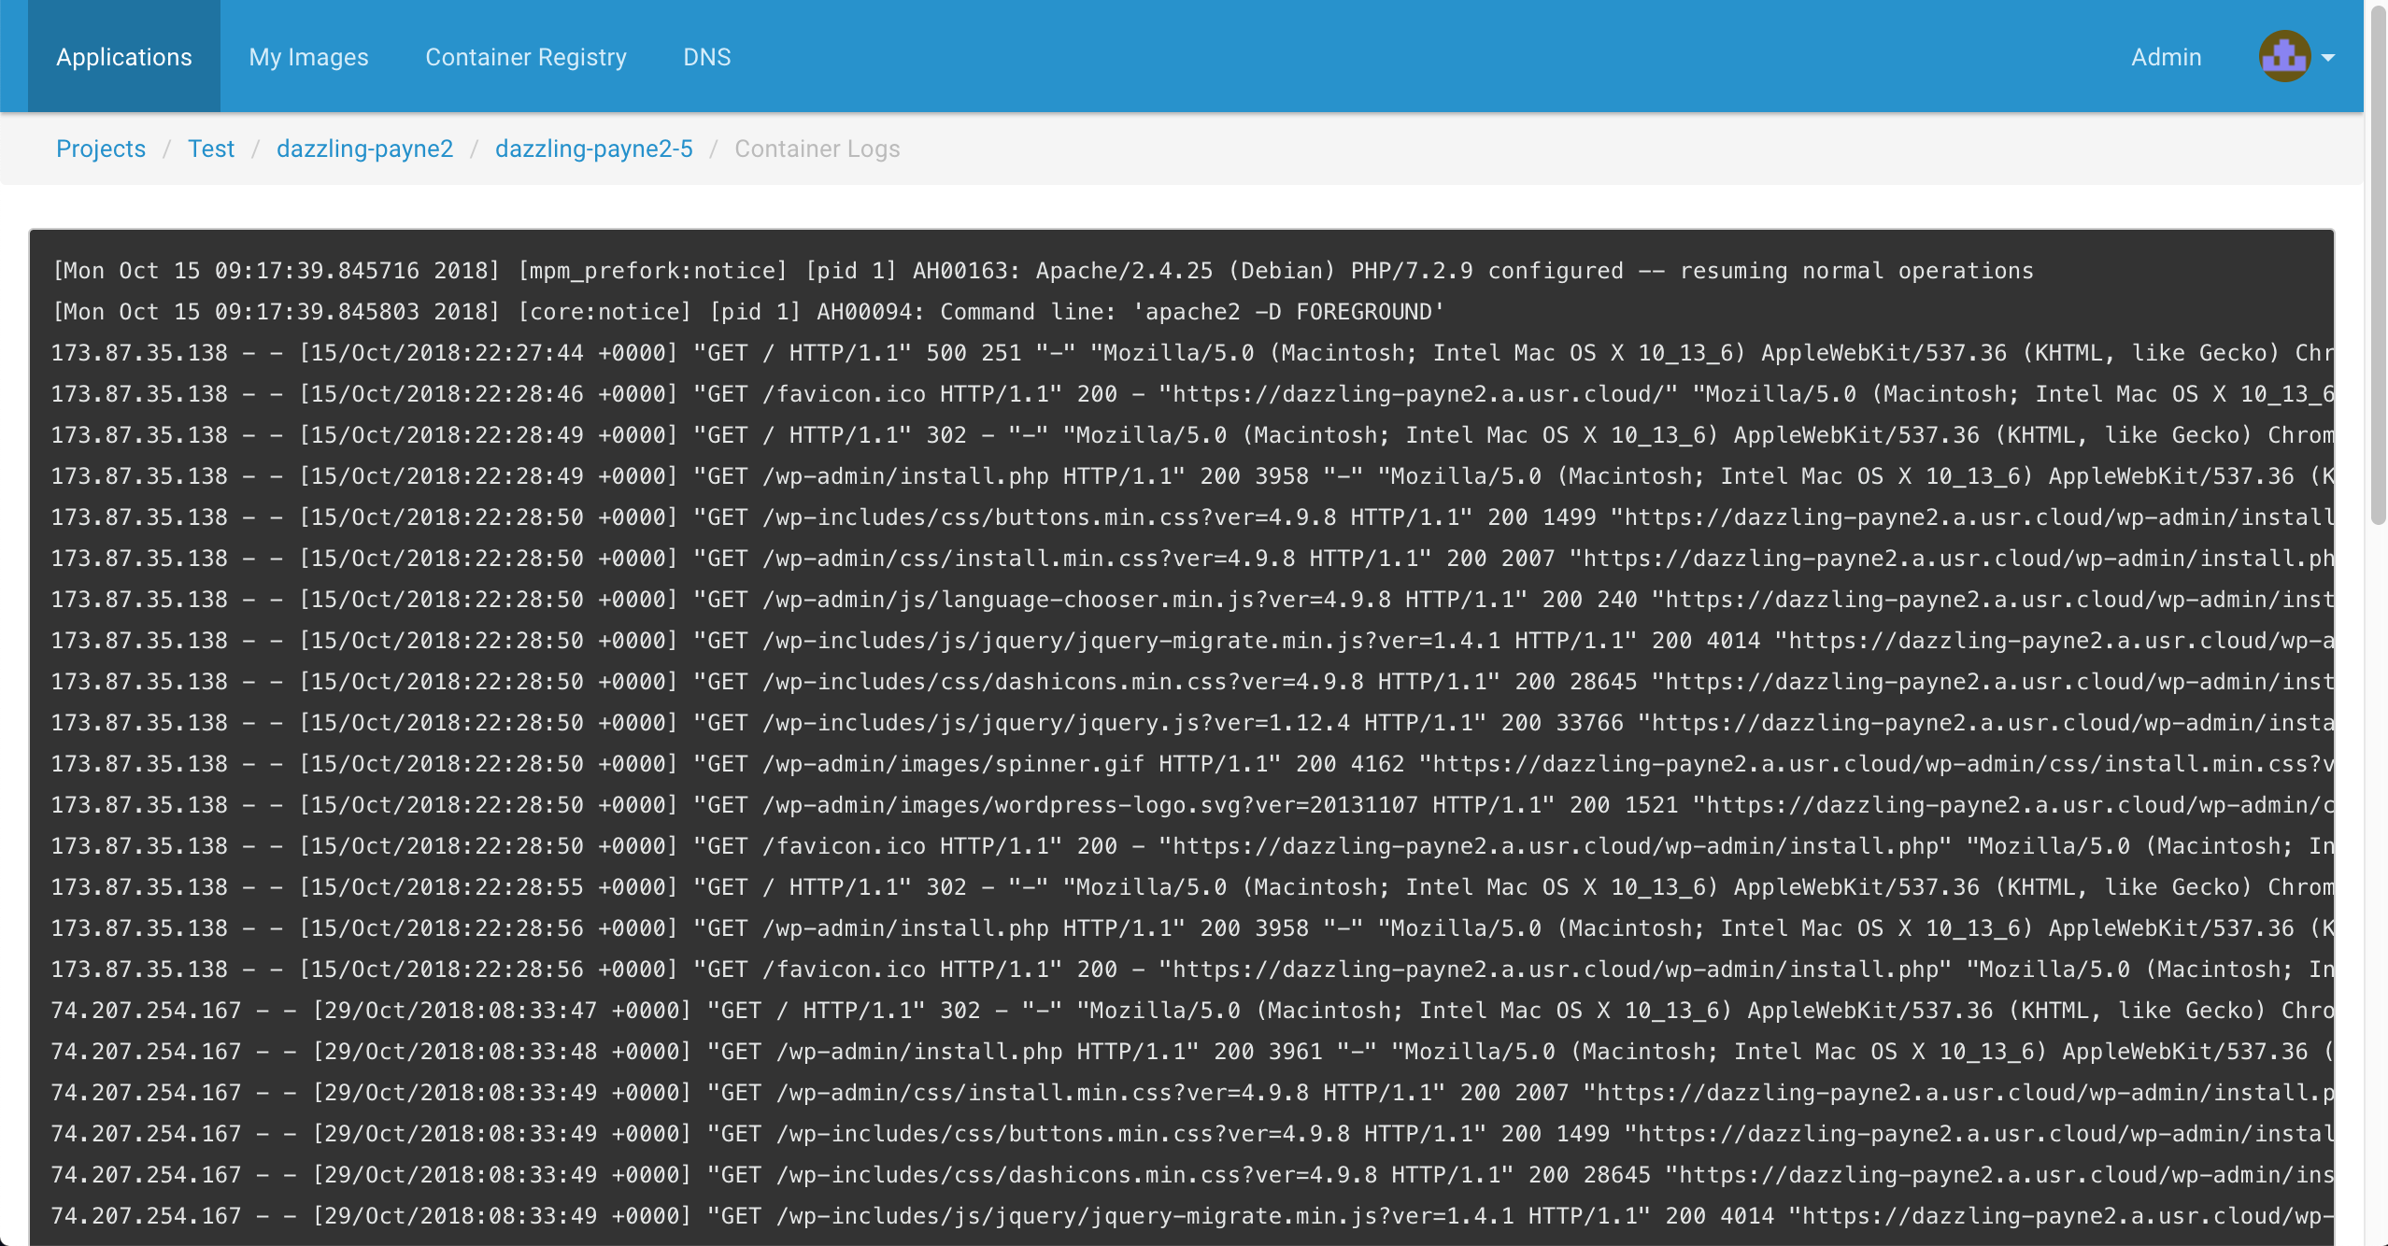
Task: Click 08:33:47 GET / 302 log line
Action: pyautogui.click(x=1192, y=1011)
